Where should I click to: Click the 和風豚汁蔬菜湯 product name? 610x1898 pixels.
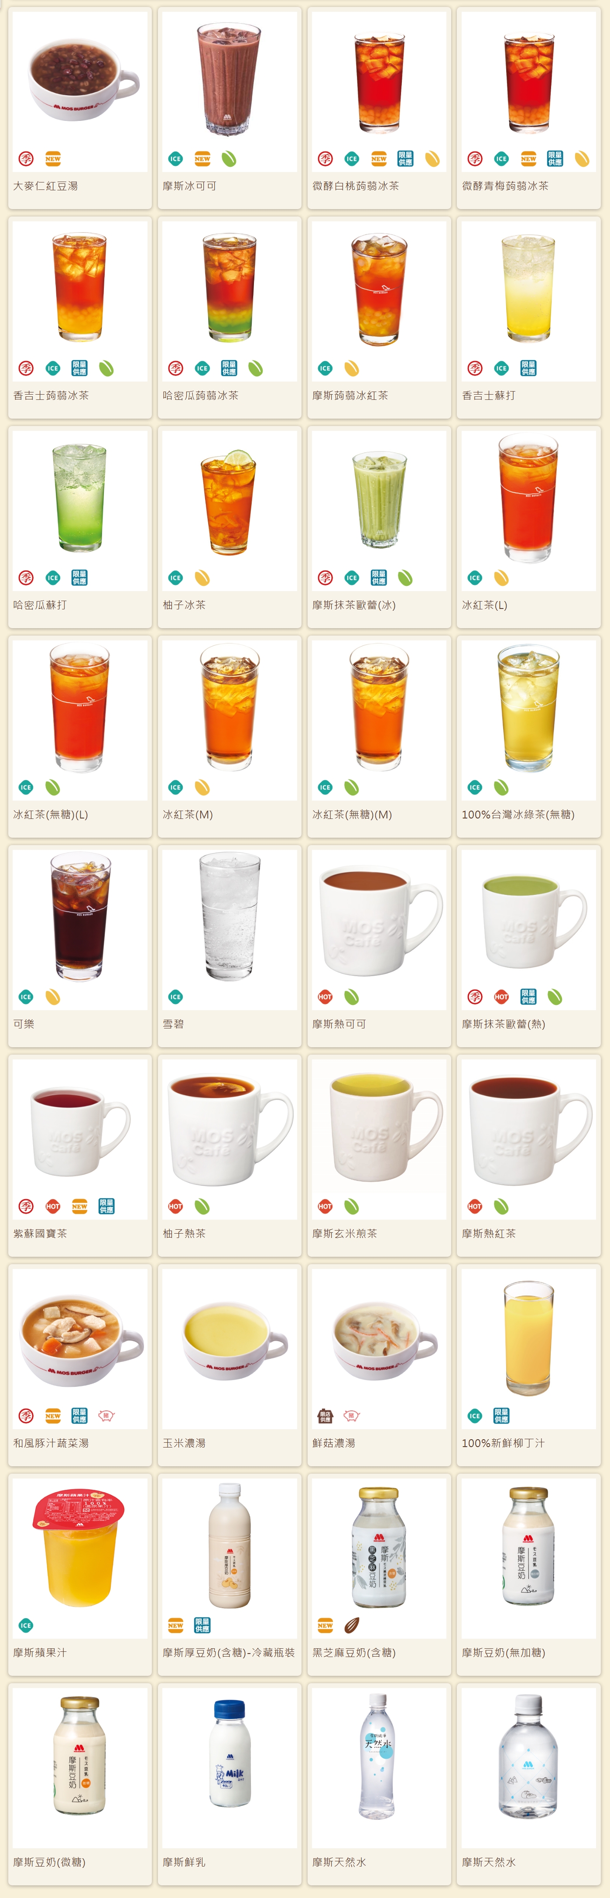point(51,1444)
